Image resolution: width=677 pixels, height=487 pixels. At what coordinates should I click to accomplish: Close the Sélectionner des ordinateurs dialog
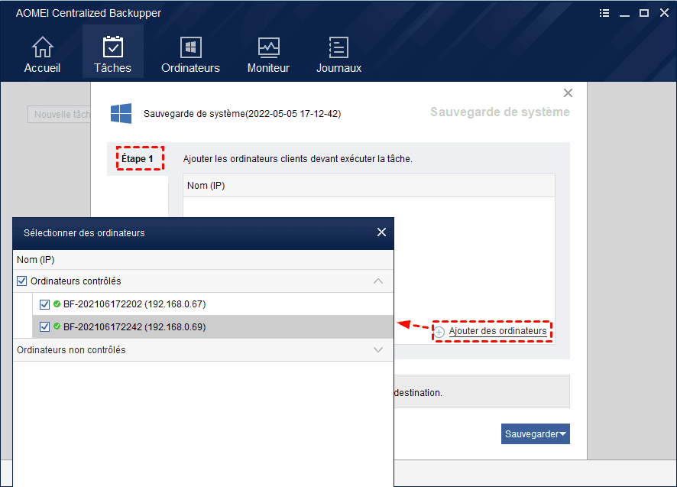coord(381,232)
